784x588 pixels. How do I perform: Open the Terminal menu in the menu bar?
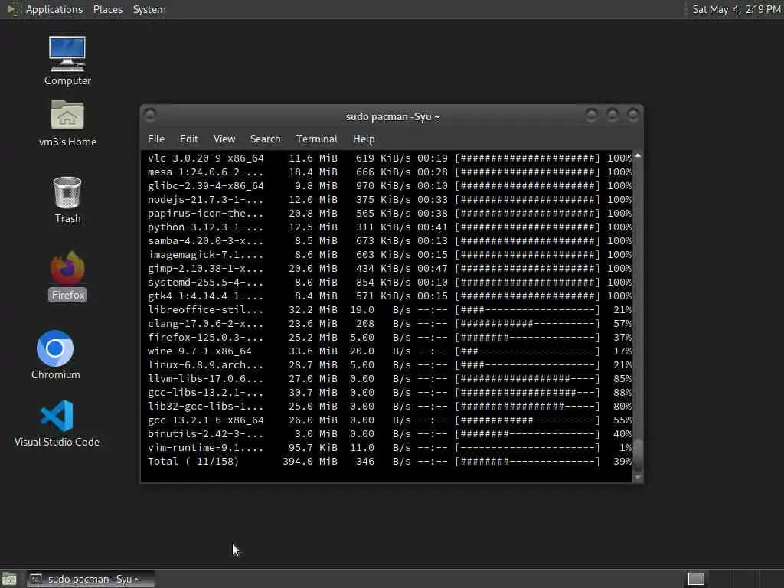click(x=316, y=139)
